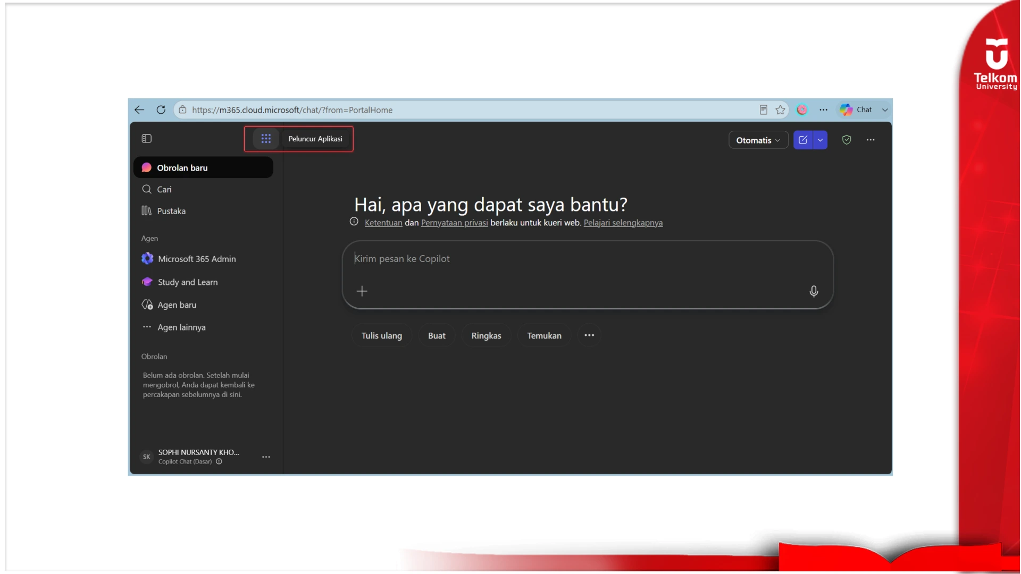
Task: Show Agen lainnya more agents
Action: pyautogui.click(x=203, y=327)
